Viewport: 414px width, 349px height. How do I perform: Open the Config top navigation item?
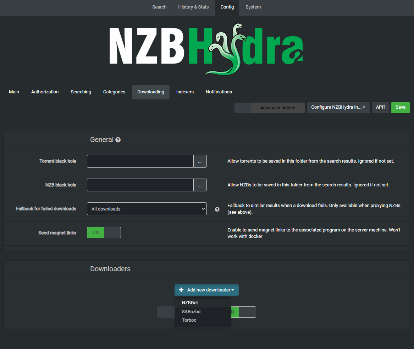point(227,7)
